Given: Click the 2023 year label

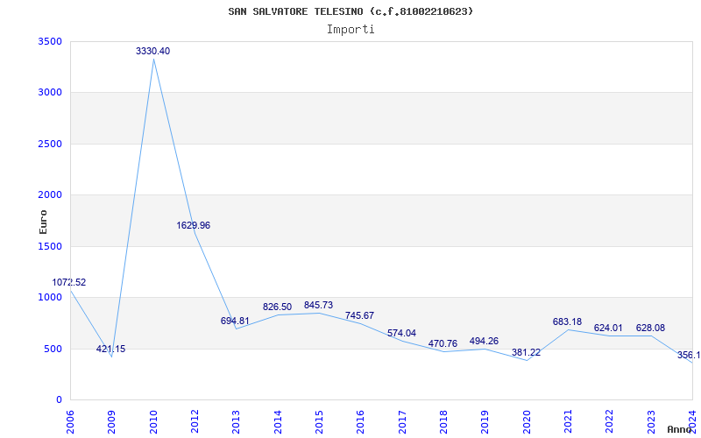Looking at the screenshot, I should (651, 422).
